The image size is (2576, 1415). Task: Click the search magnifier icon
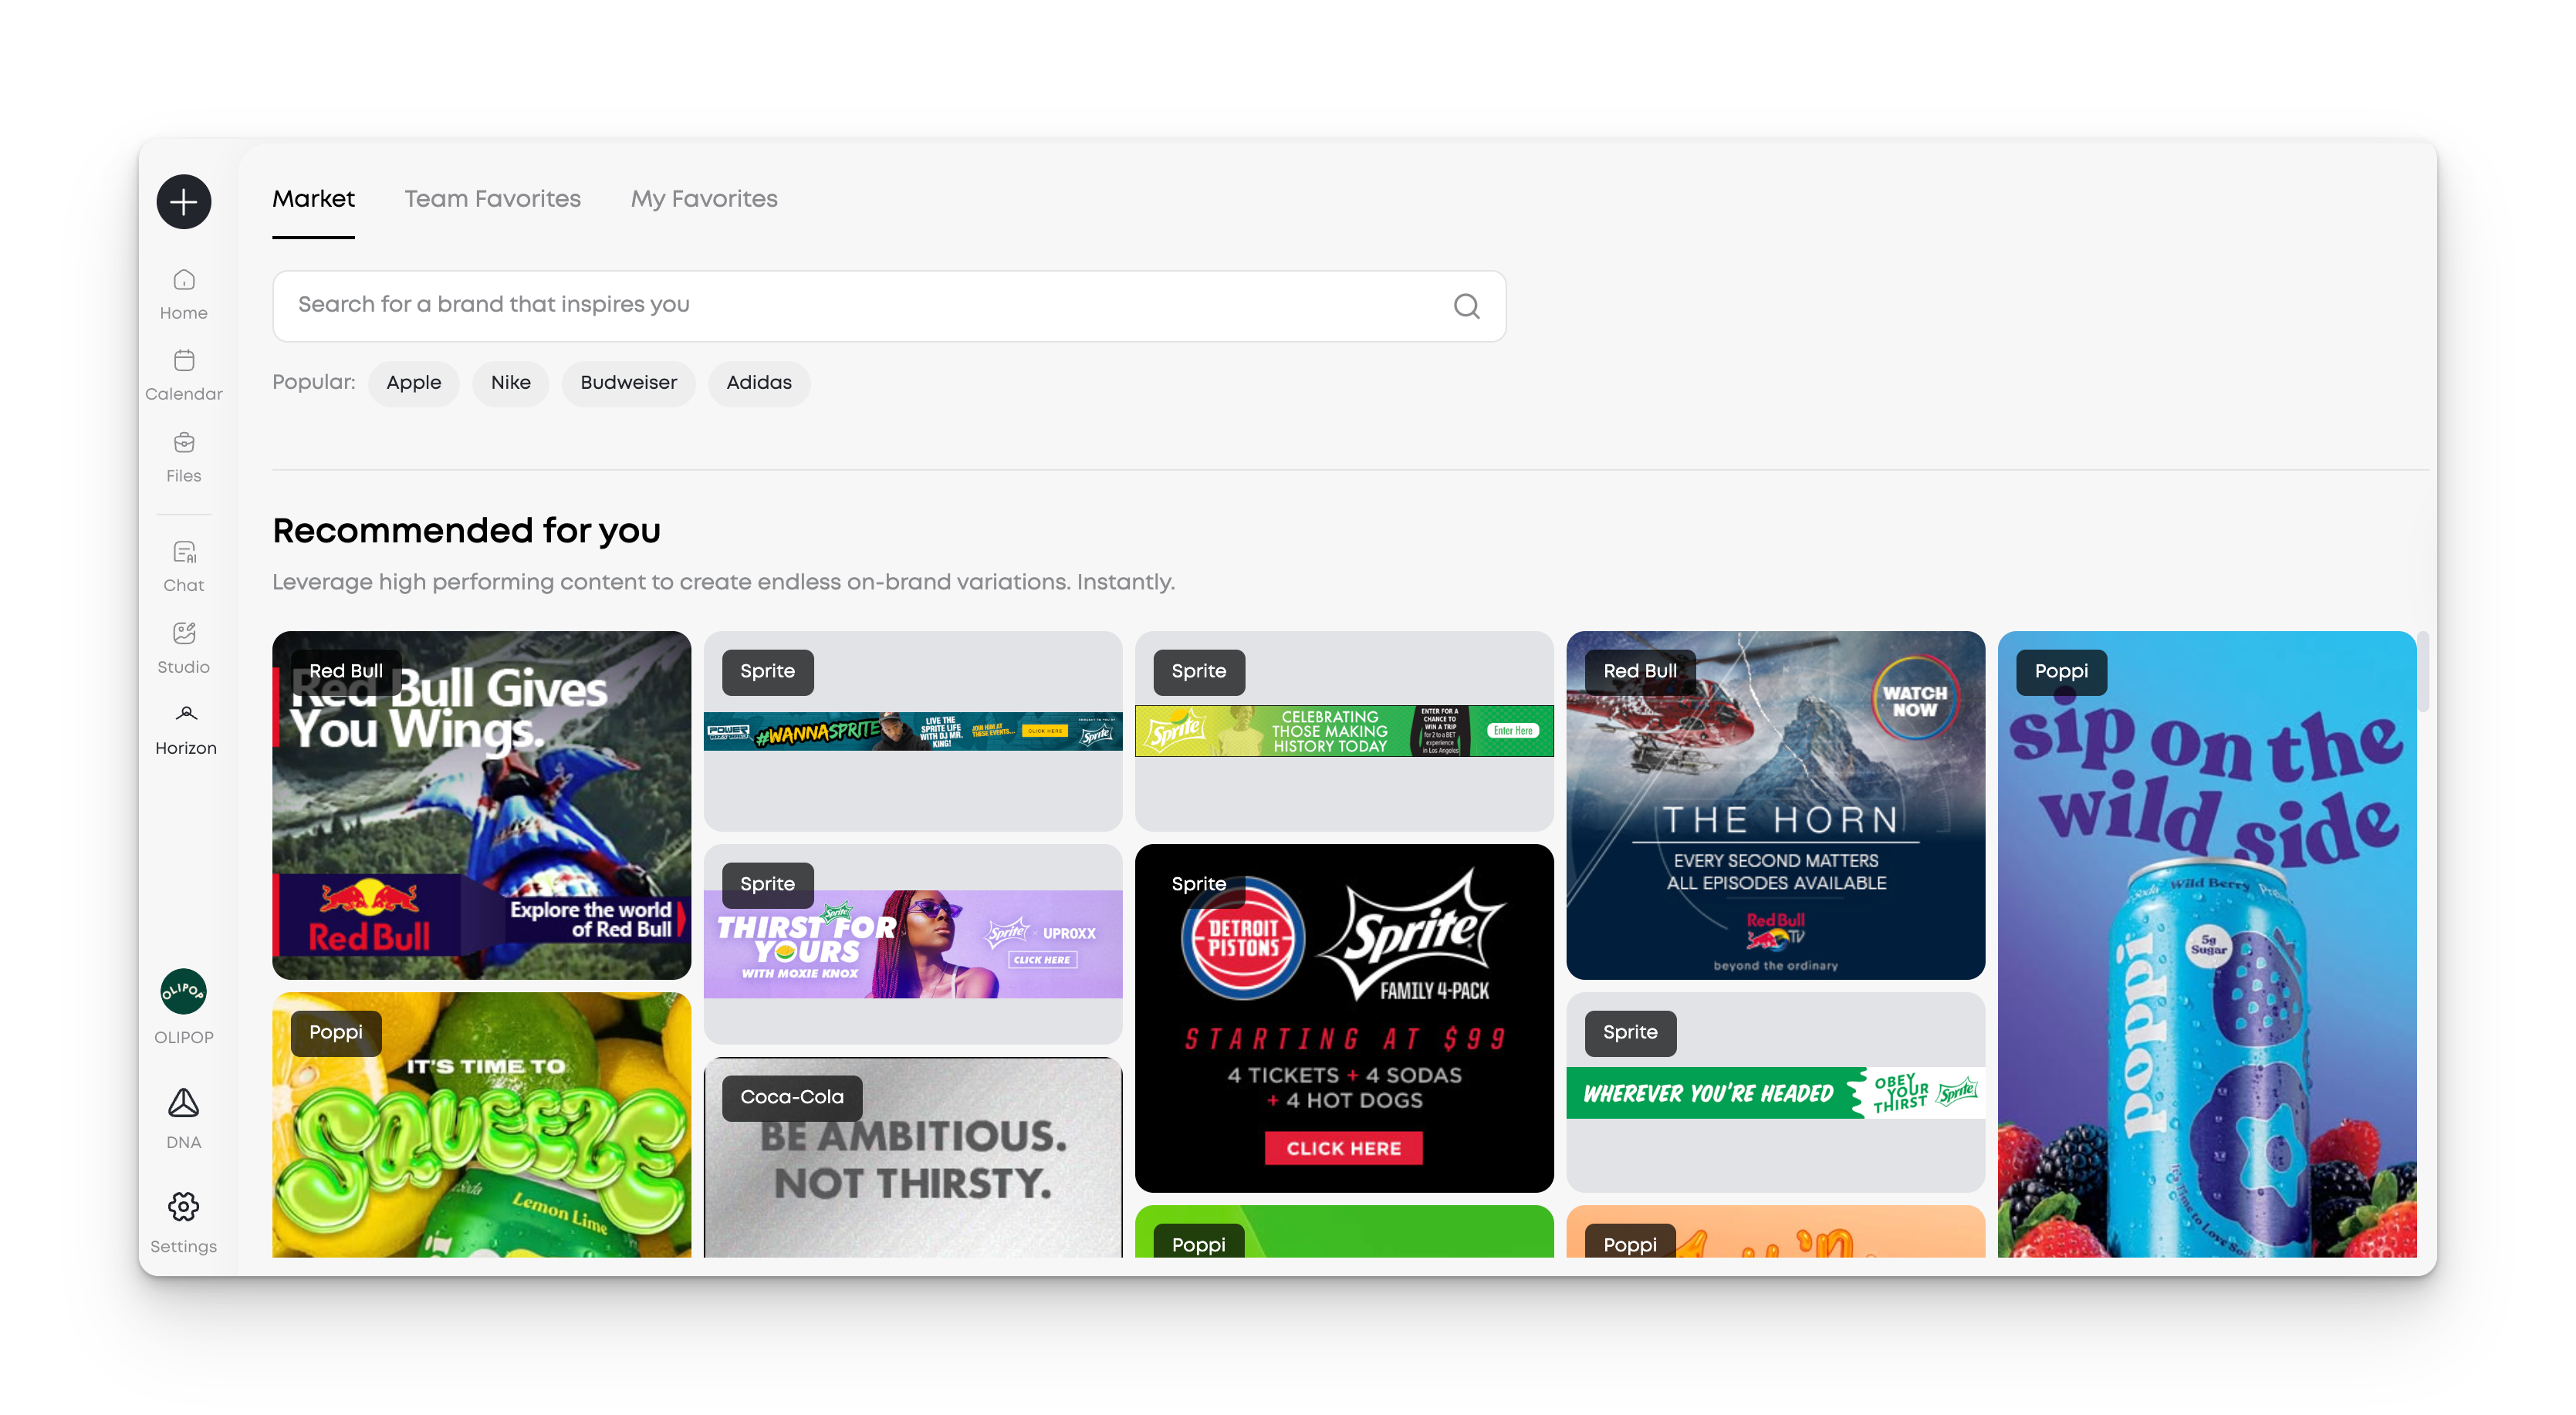[1466, 306]
